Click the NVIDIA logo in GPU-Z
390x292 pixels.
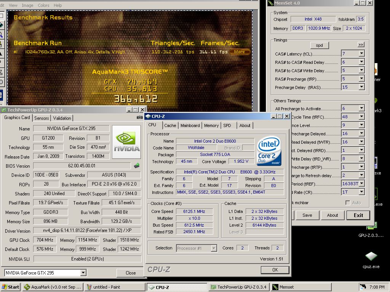[x=126, y=142]
